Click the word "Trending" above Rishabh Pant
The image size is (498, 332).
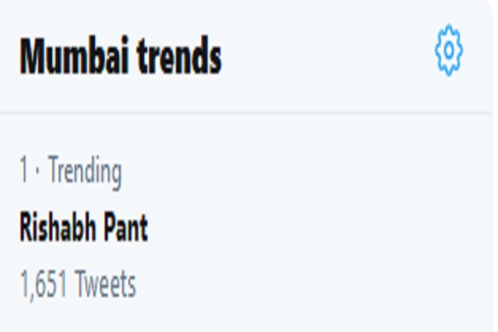coord(84,171)
